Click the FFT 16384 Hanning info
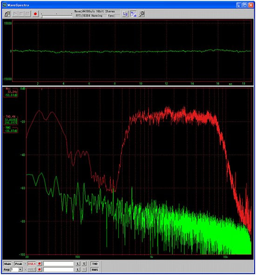This screenshot has height=275, width=256. (89, 16)
